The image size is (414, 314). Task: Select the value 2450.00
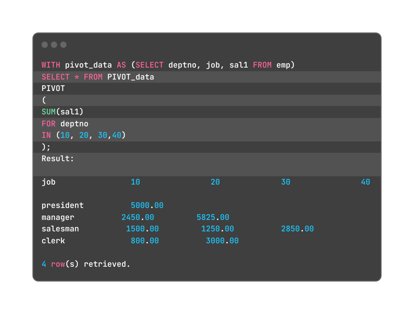(138, 217)
